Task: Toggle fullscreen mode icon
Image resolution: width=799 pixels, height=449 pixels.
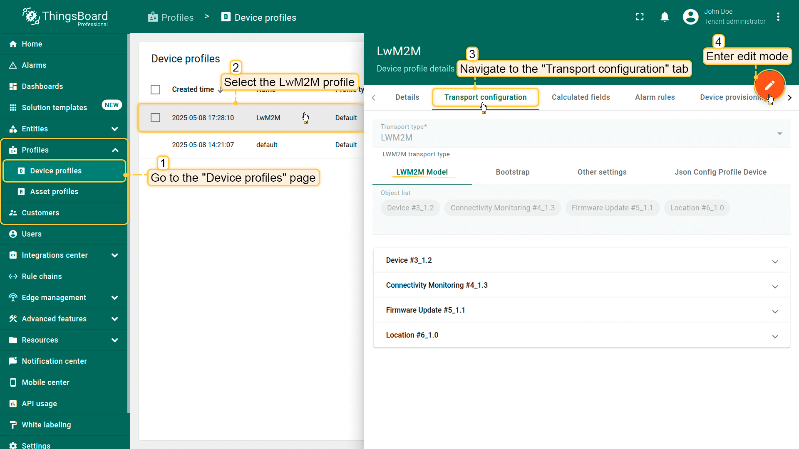Action: pyautogui.click(x=640, y=17)
